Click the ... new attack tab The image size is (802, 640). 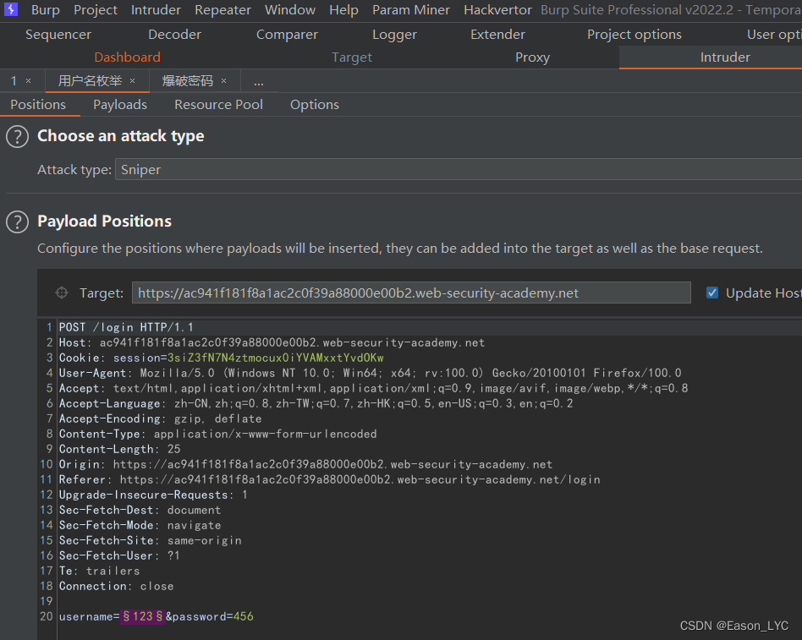point(259,82)
